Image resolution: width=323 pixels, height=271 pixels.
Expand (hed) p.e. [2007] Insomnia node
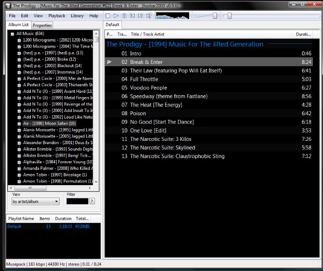[x=19, y=72]
